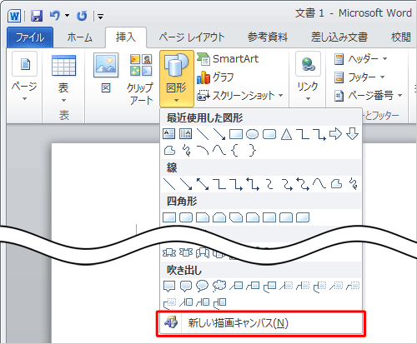The image size is (417, 344).
Task: Insert a picture with the 図 button
Action: tap(106, 73)
